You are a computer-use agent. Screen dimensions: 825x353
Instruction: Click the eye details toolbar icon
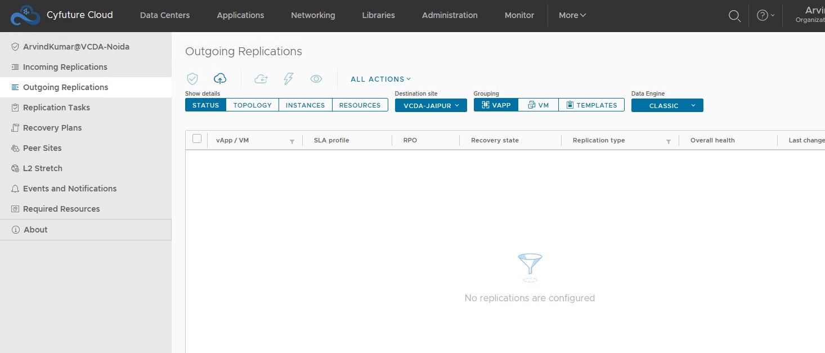click(316, 79)
